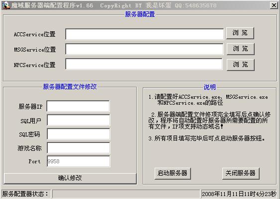Start the server with 启动服务器
The width and height of the screenshot is (280, 199).
point(173,173)
